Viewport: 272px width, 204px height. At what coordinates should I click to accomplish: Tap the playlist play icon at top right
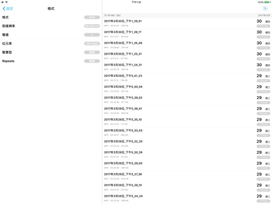coord(265,8)
